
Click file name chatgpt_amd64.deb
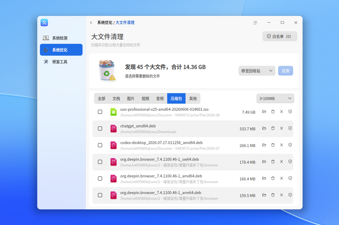click(138, 126)
